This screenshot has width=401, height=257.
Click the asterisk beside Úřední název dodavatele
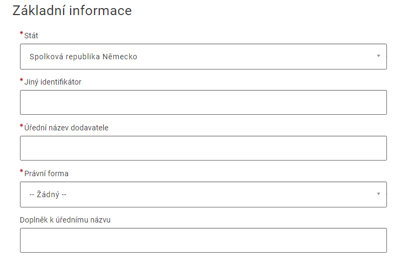[22, 126]
